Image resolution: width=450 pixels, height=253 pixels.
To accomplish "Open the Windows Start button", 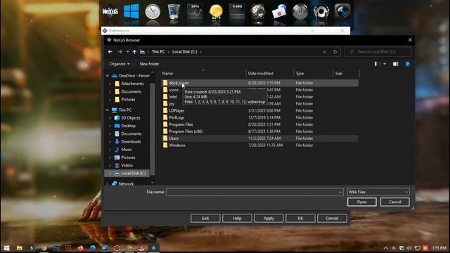I will (6, 248).
